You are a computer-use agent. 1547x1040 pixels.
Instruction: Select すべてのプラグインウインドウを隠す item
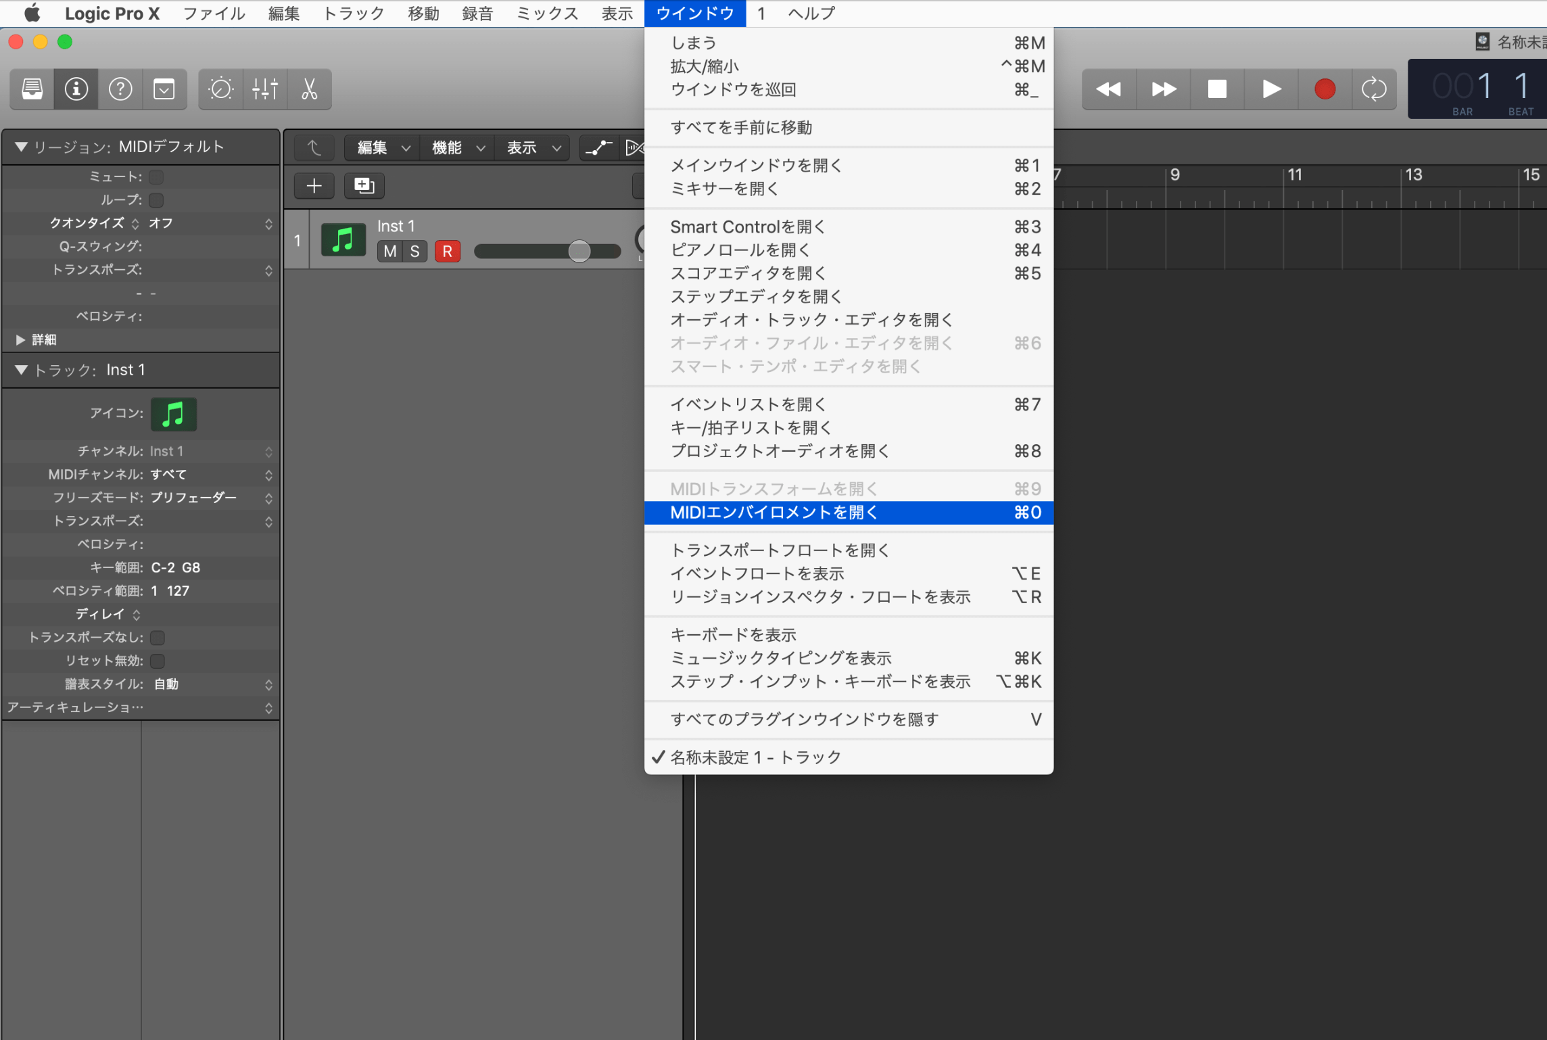tap(849, 719)
